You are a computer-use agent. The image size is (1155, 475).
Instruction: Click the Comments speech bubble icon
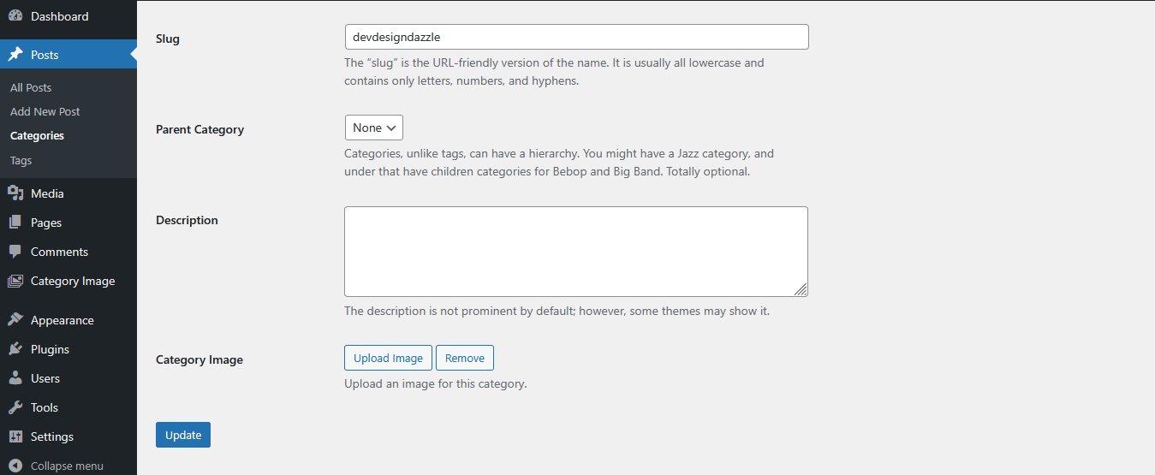(x=15, y=252)
